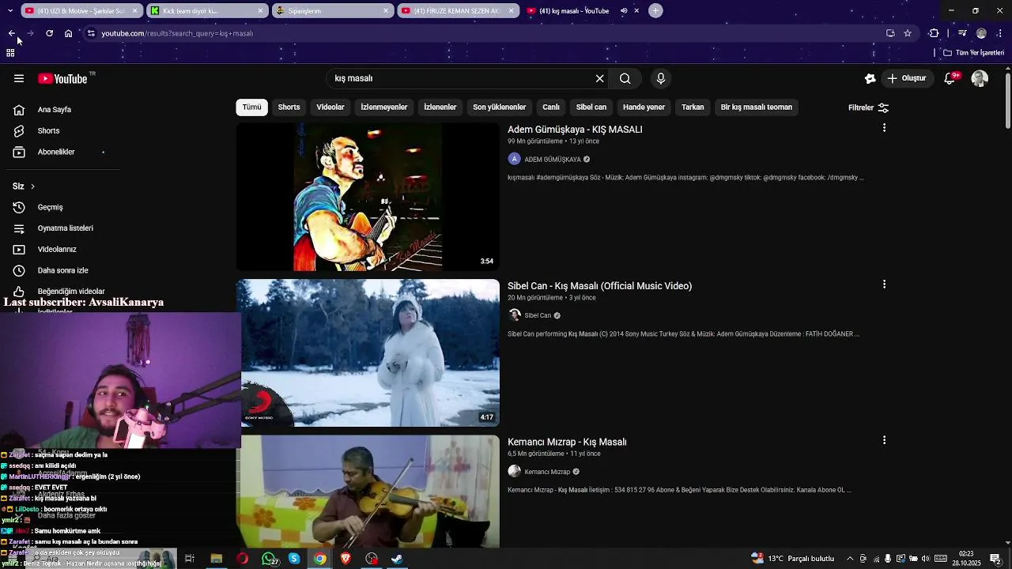The image size is (1012, 569).
Task: Switch to the Kick team diyol browser tab
Action: click(206, 11)
